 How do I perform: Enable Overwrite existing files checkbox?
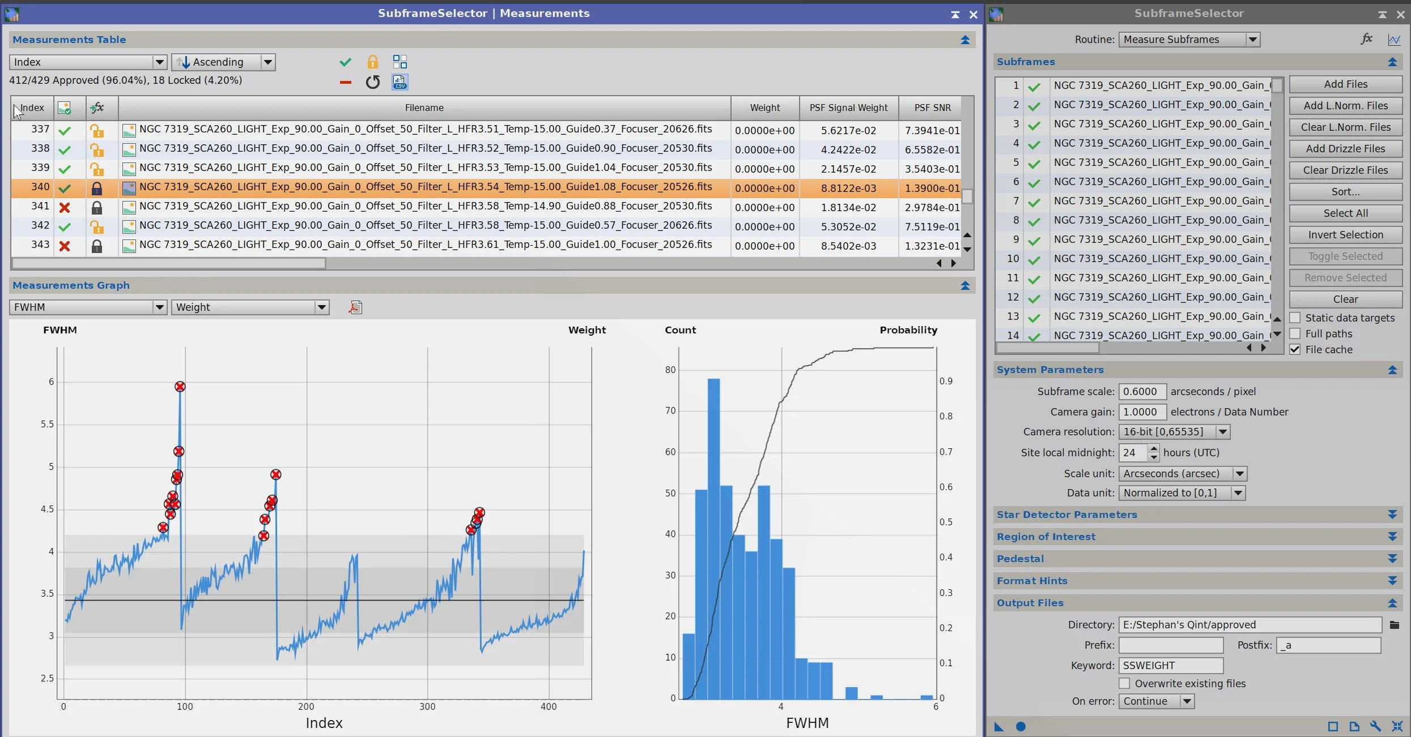point(1124,683)
